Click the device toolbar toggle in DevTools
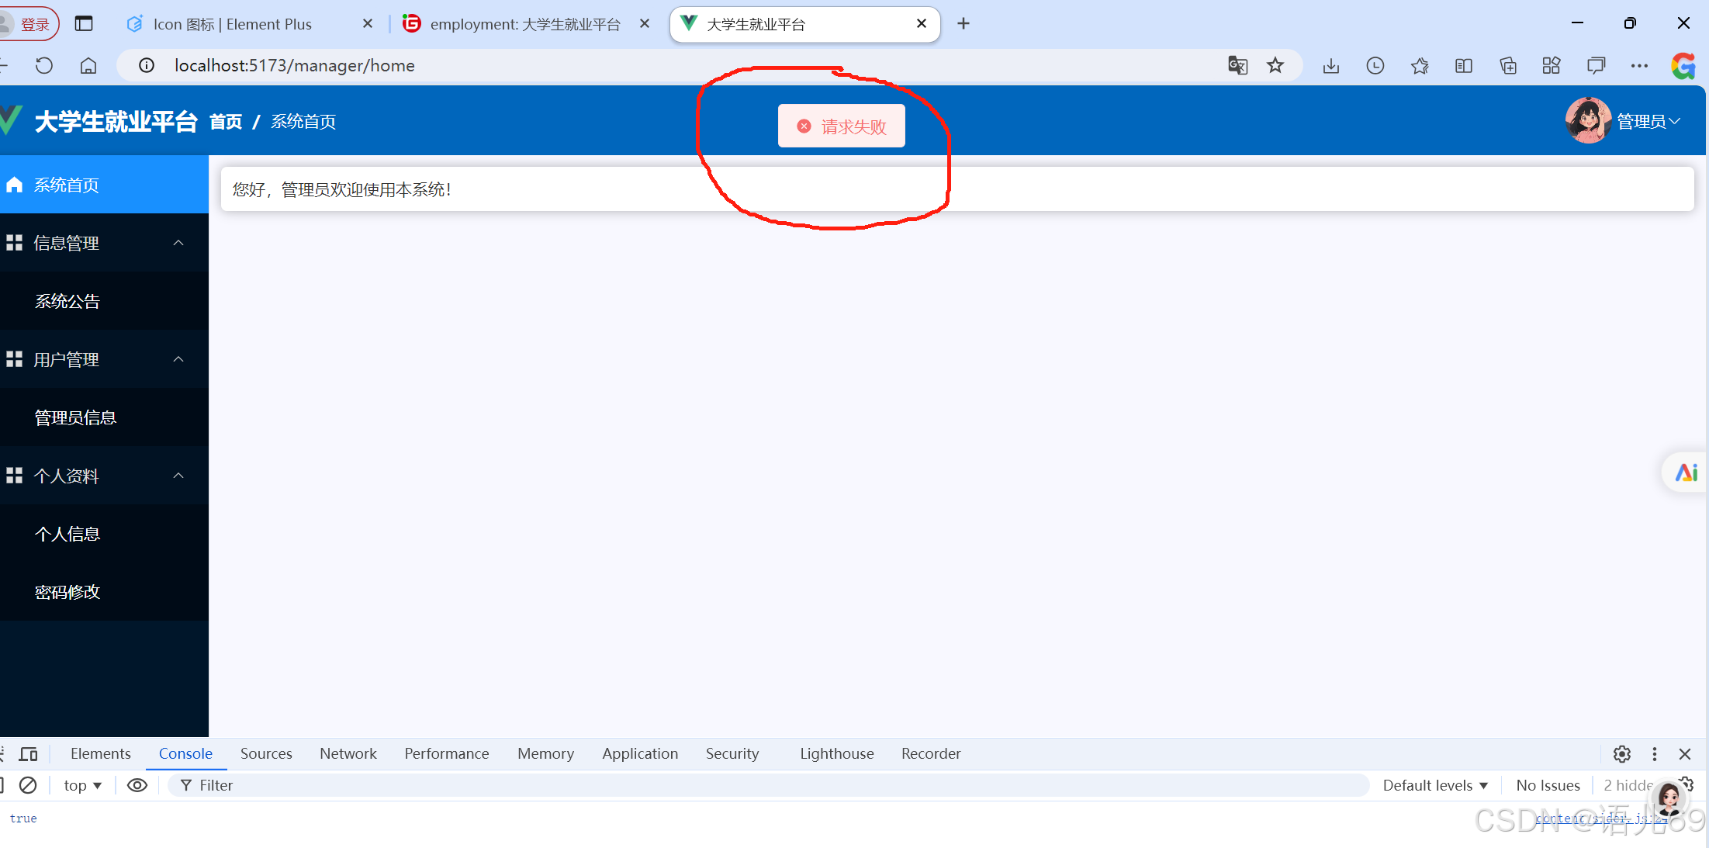The image size is (1709, 848). click(x=29, y=753)
